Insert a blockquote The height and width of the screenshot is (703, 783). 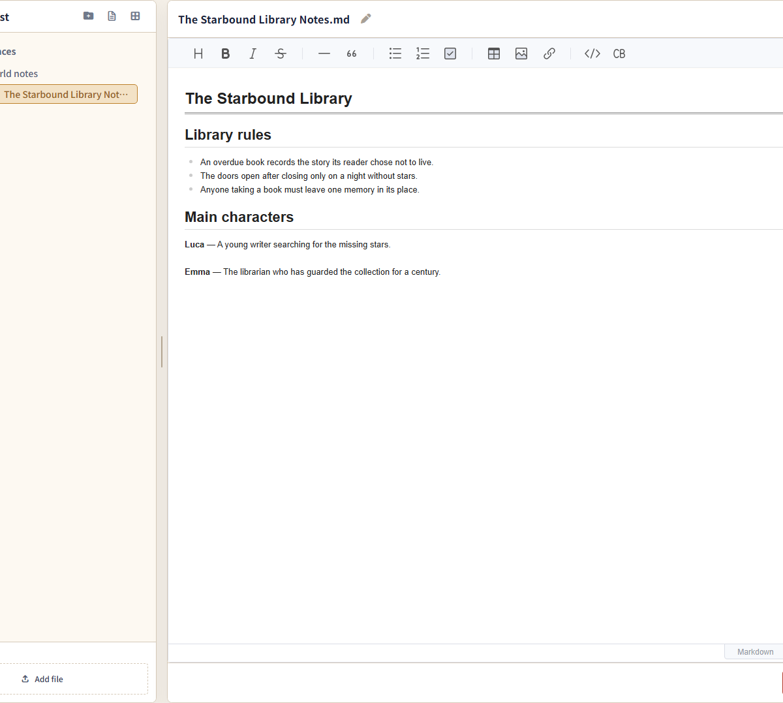click(x=352, y=54)
